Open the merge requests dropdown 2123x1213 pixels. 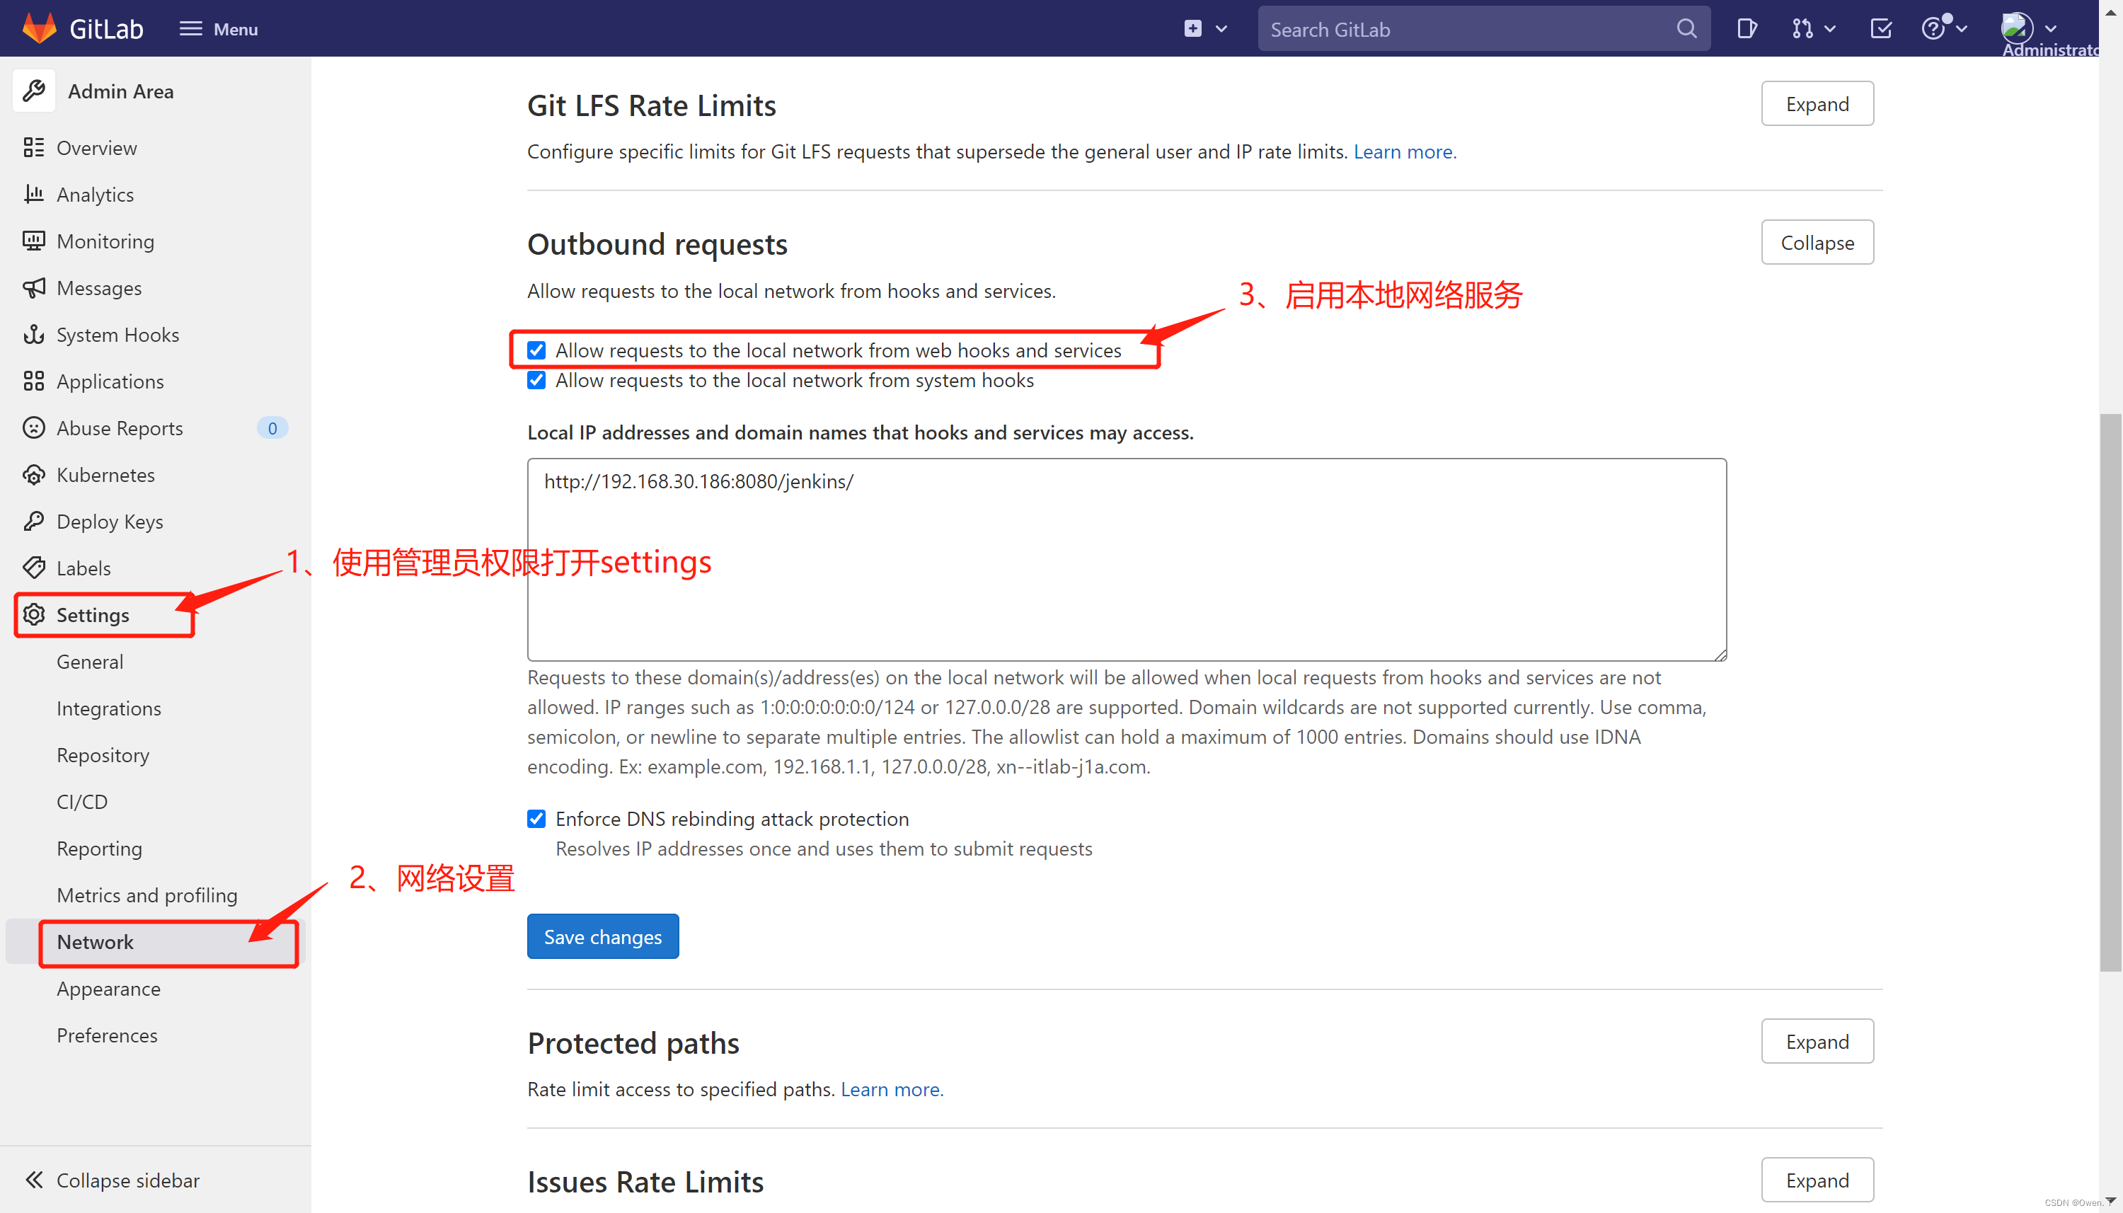(x=1812, y=29)
